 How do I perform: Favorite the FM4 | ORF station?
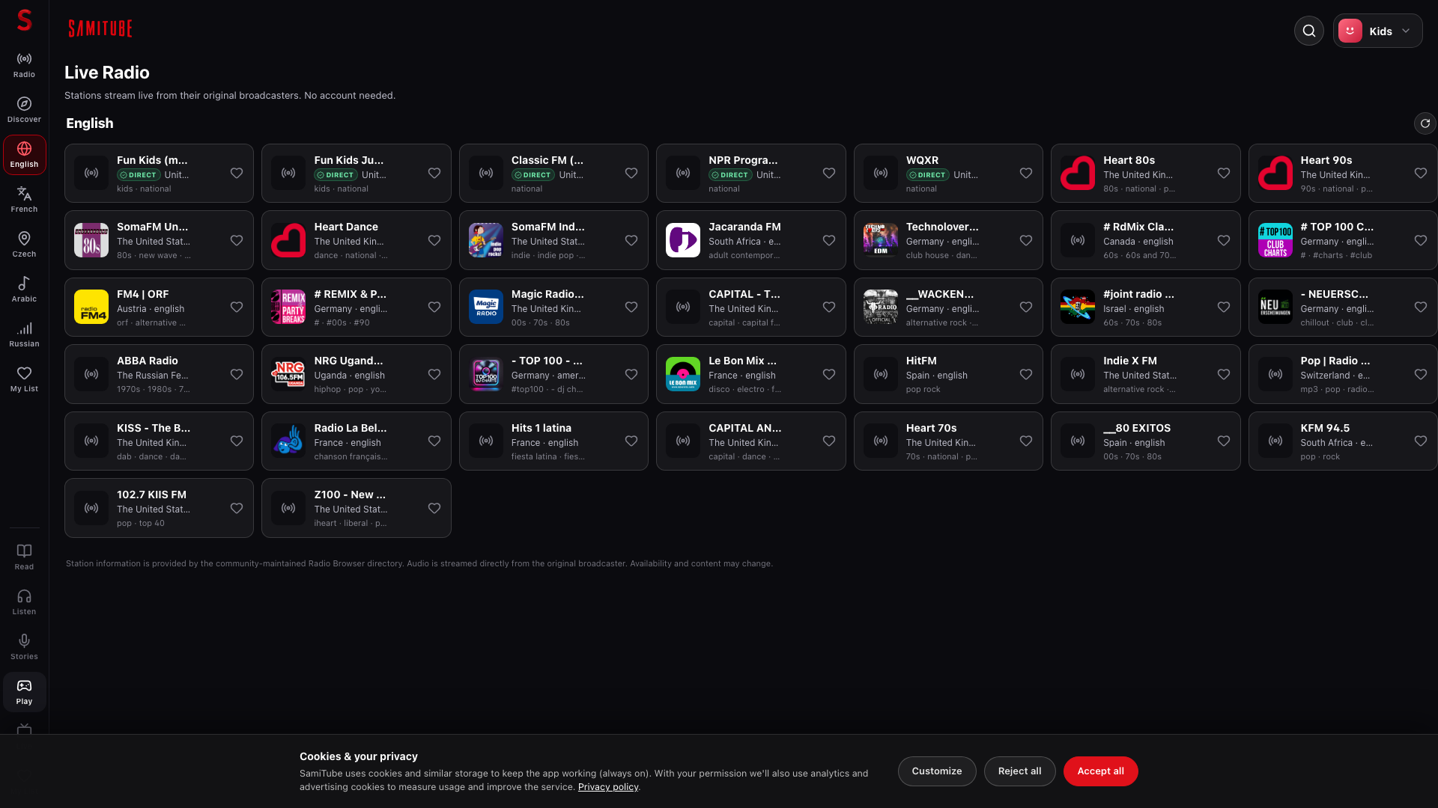pos(237,307)
